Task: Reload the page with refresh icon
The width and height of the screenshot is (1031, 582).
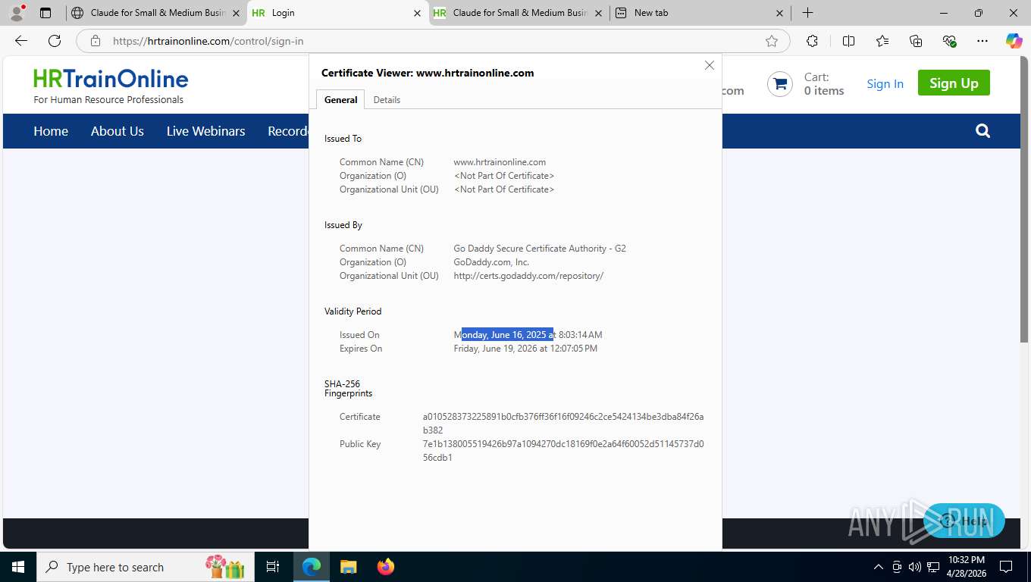Action: (x=55, y=41)
